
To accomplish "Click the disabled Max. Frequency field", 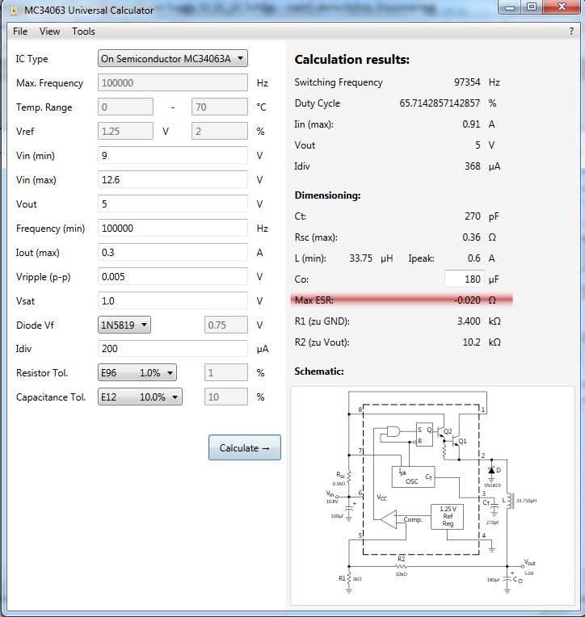I will 173,82.
